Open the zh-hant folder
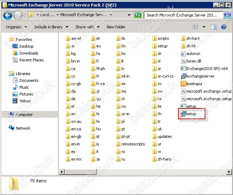 click(190, 38)
